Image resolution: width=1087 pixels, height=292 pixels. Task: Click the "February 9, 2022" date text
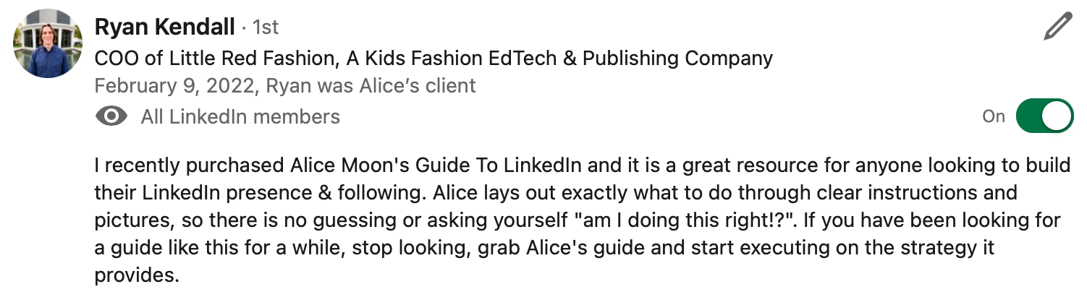174,86
